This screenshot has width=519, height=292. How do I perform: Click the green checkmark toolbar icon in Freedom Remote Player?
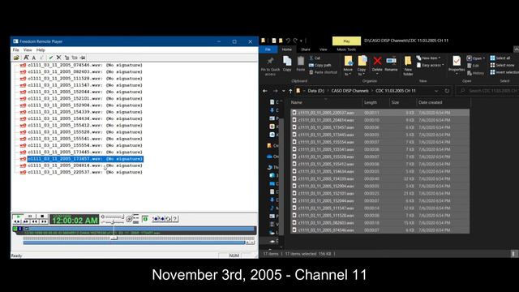[x=50, y=58]
